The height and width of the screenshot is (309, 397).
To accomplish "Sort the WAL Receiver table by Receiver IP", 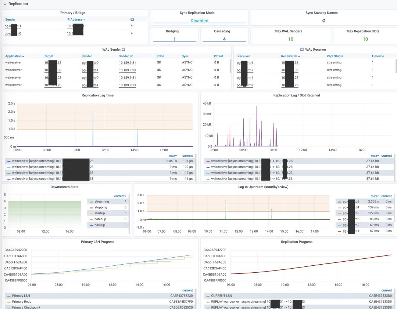I will (290, 56).
